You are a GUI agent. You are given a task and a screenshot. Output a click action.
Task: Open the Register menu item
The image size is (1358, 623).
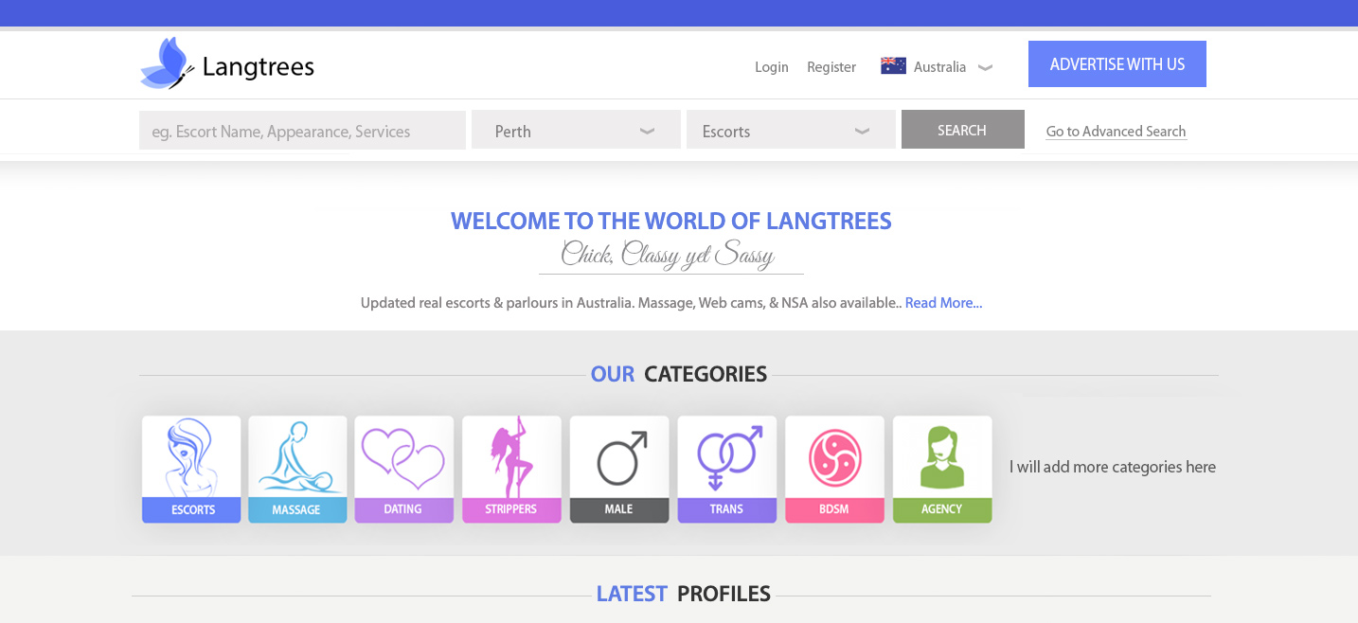831,67
